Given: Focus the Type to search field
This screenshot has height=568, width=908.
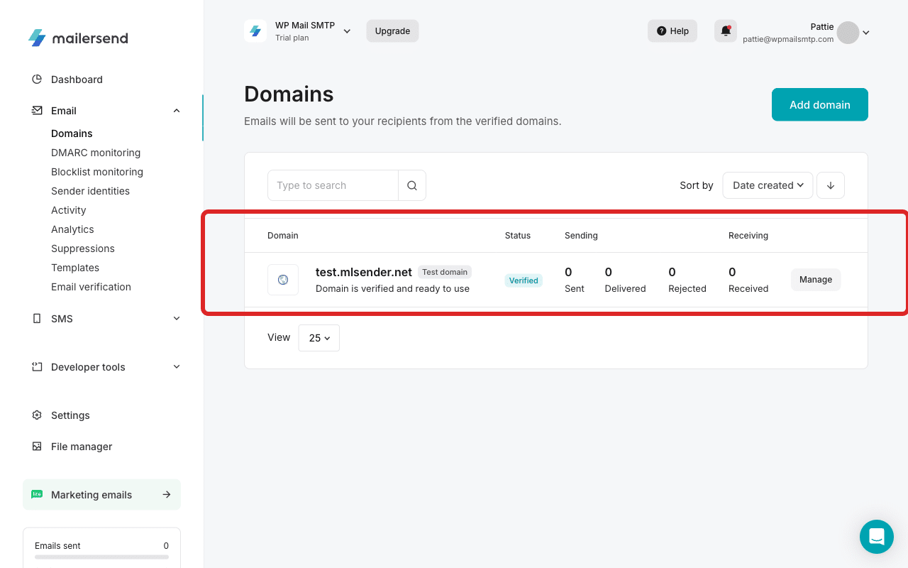Looking at the screenshot, I should (x=333, y=185).
